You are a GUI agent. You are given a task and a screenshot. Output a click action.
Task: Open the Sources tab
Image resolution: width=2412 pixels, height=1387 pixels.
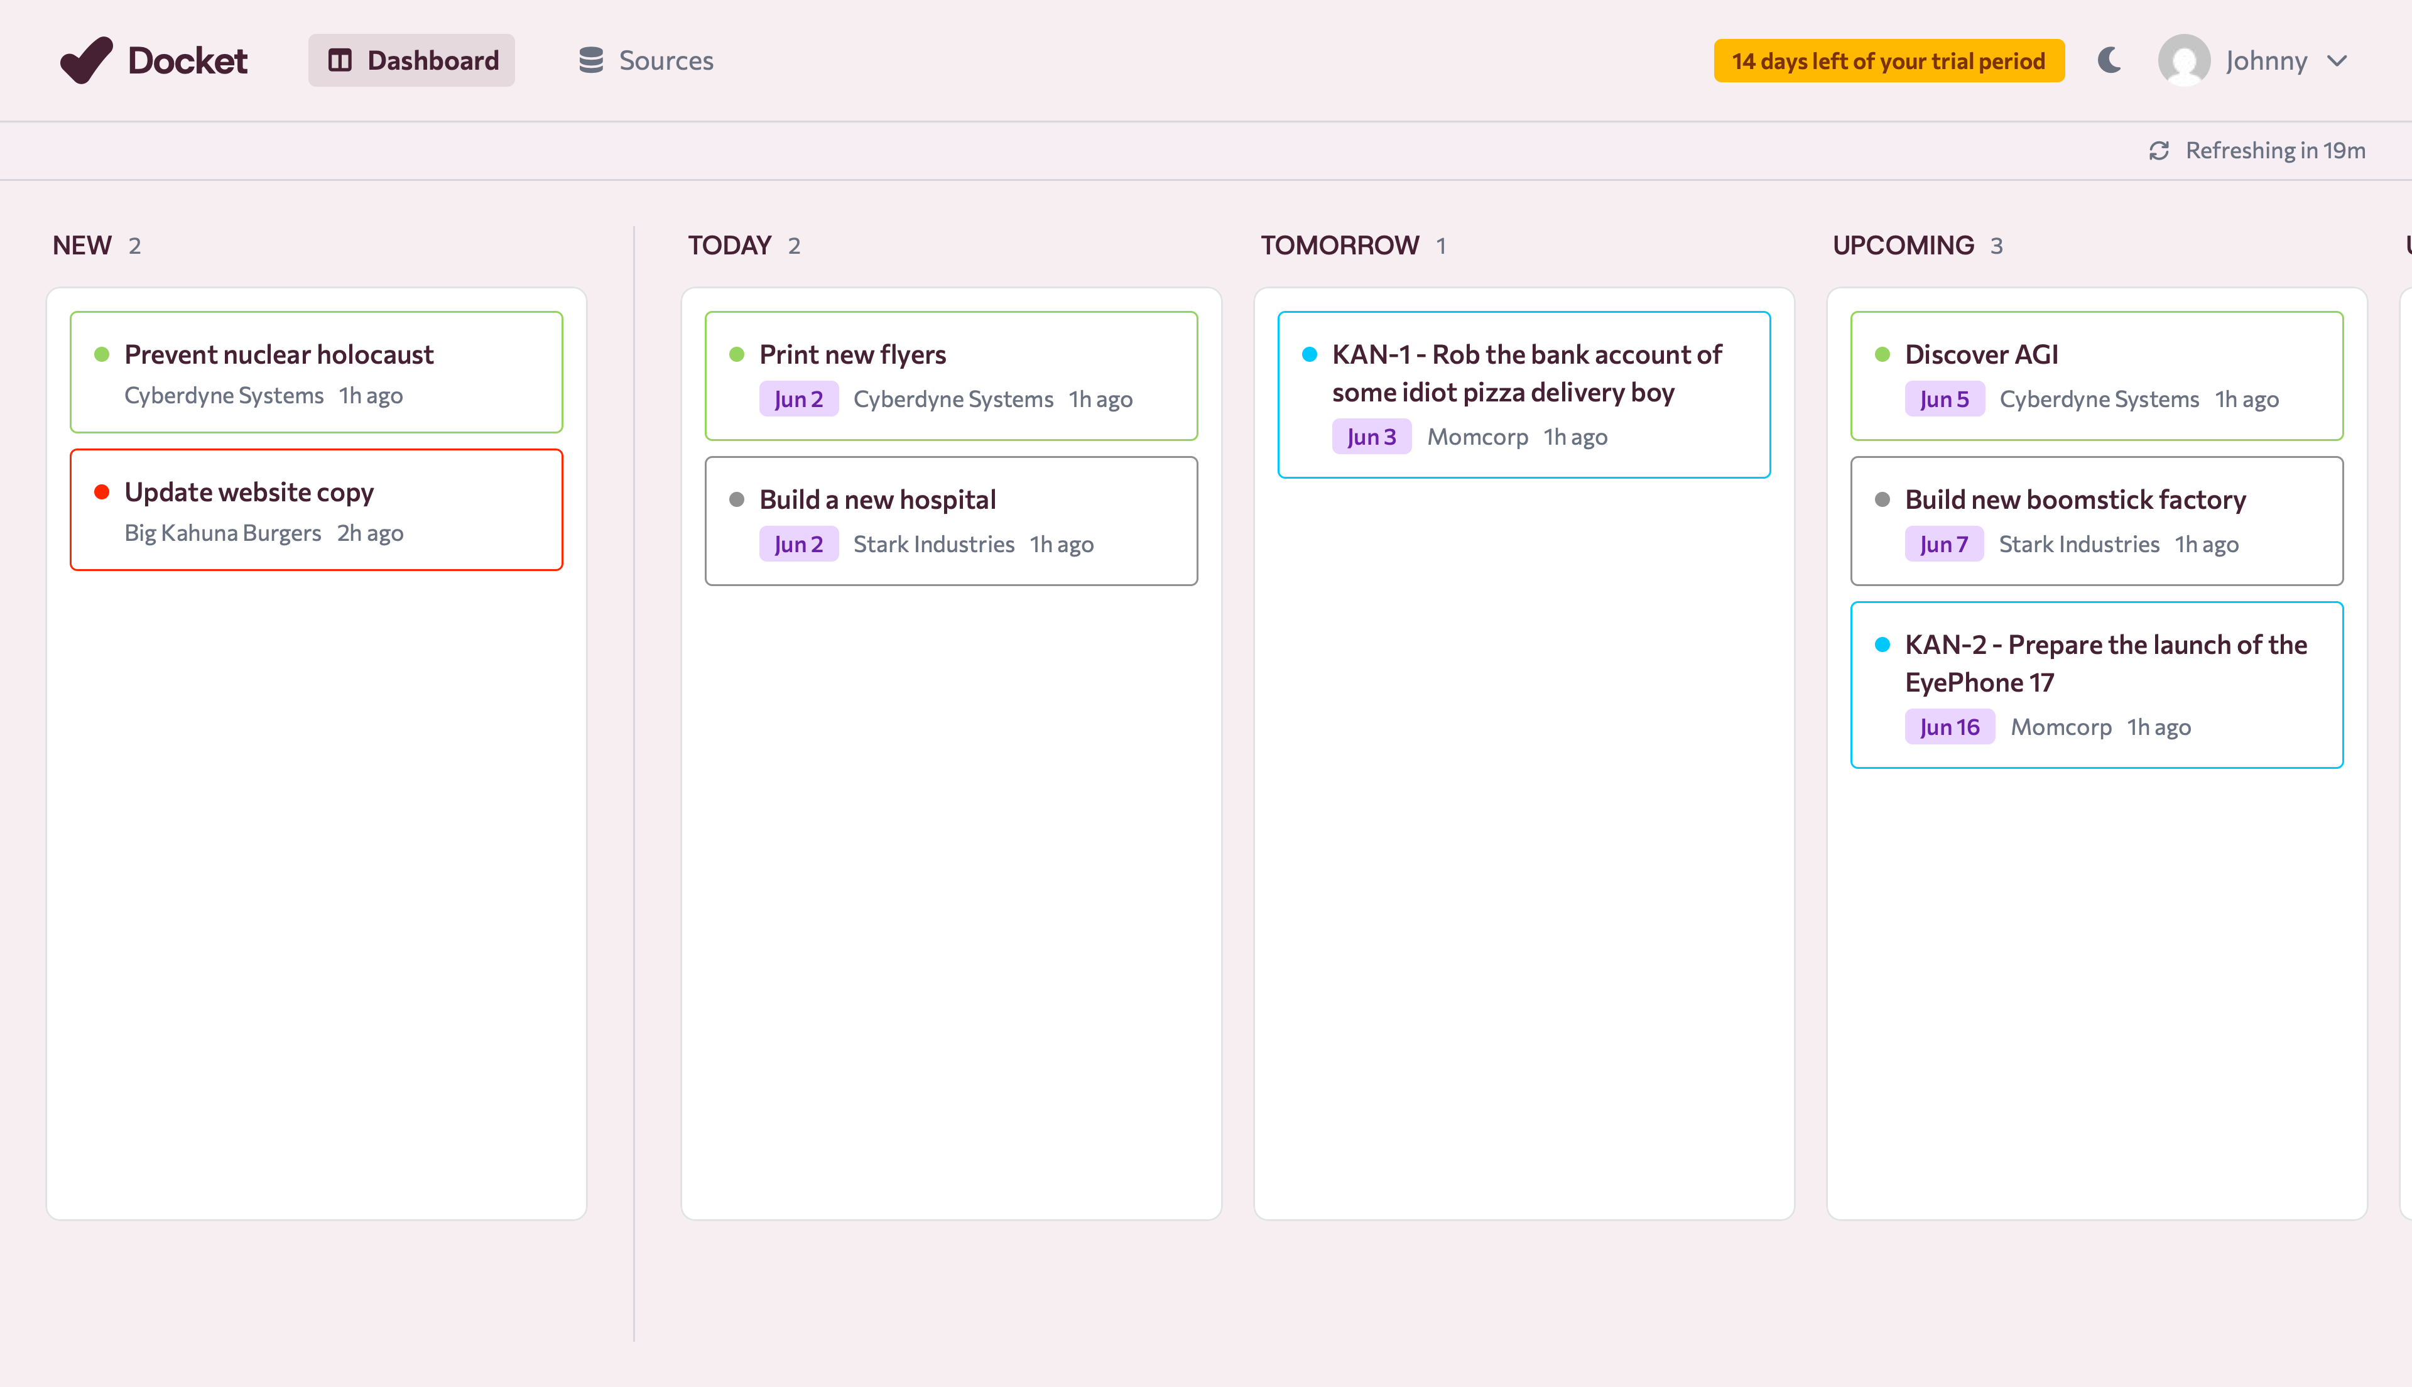tap(646, 60)
